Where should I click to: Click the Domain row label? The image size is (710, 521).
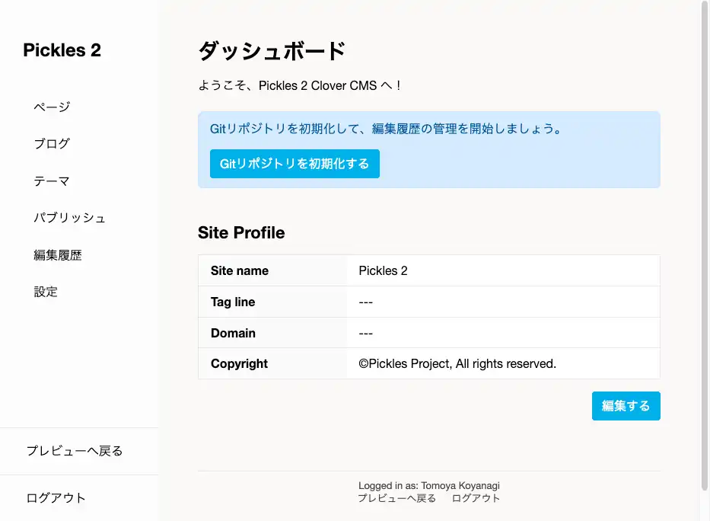(233, 333)
